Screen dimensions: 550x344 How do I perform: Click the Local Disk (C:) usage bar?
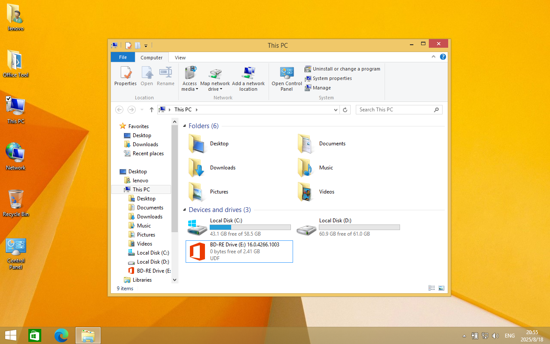pos(250,227)
